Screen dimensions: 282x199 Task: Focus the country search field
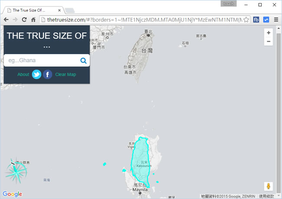[x=41, y=61]
